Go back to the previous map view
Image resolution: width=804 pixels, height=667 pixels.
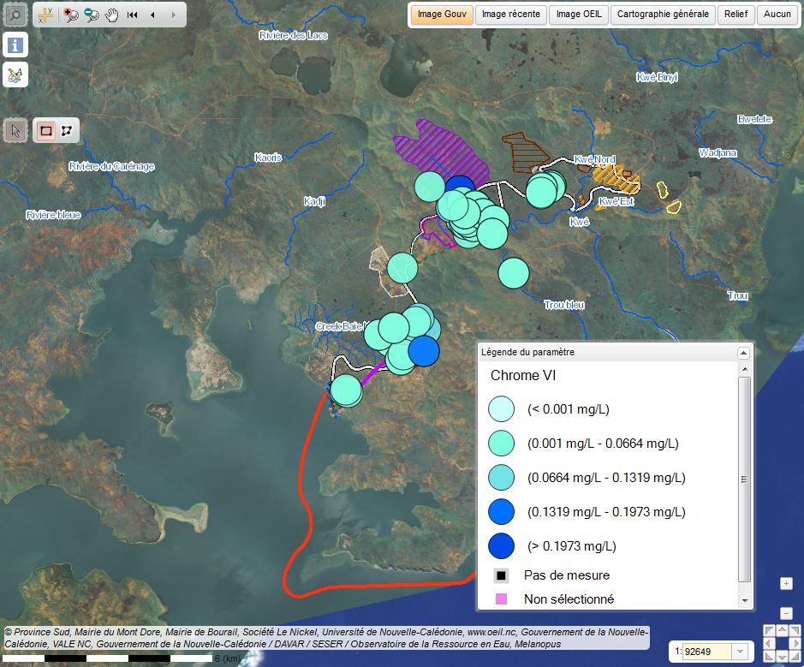pos(152,15)
